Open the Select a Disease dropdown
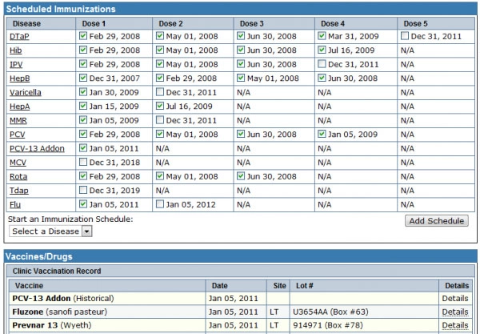 pos(50,231)
